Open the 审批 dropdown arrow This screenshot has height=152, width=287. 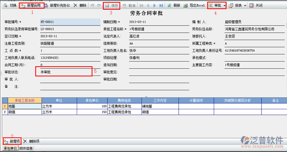(x=225, y=6)
